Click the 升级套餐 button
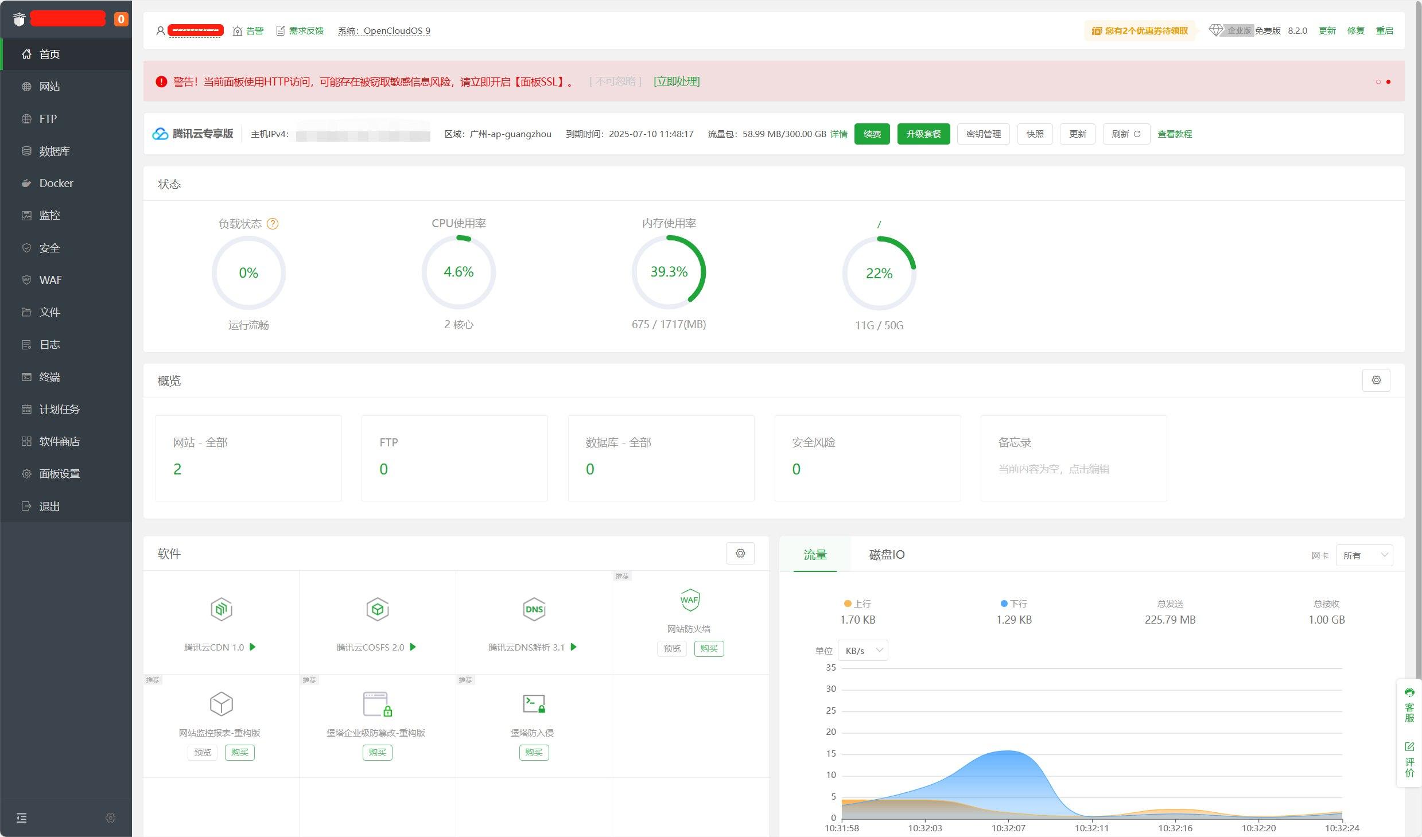This screenshot has height=837, width=1422. 923,134
